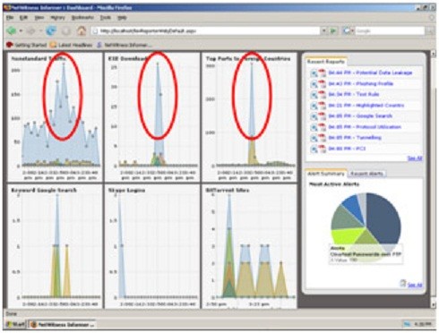Screen dimensions: 439x333
Task: Open the PDF icon for the PCI report
Action: tap(322, 149)
